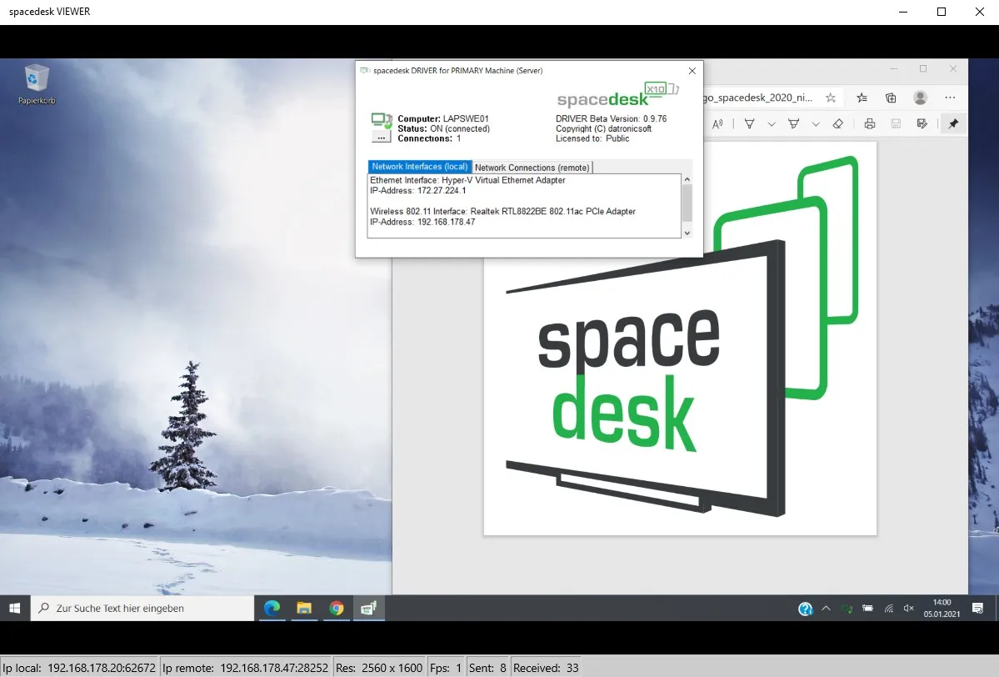
Task: Click the spacedesk status icon in system tray
Action: point(846,609)
